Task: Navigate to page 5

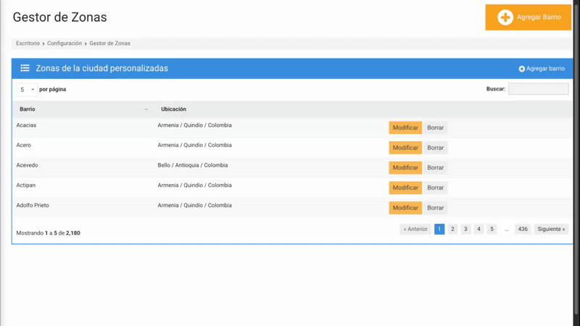Action: point(492,229)
